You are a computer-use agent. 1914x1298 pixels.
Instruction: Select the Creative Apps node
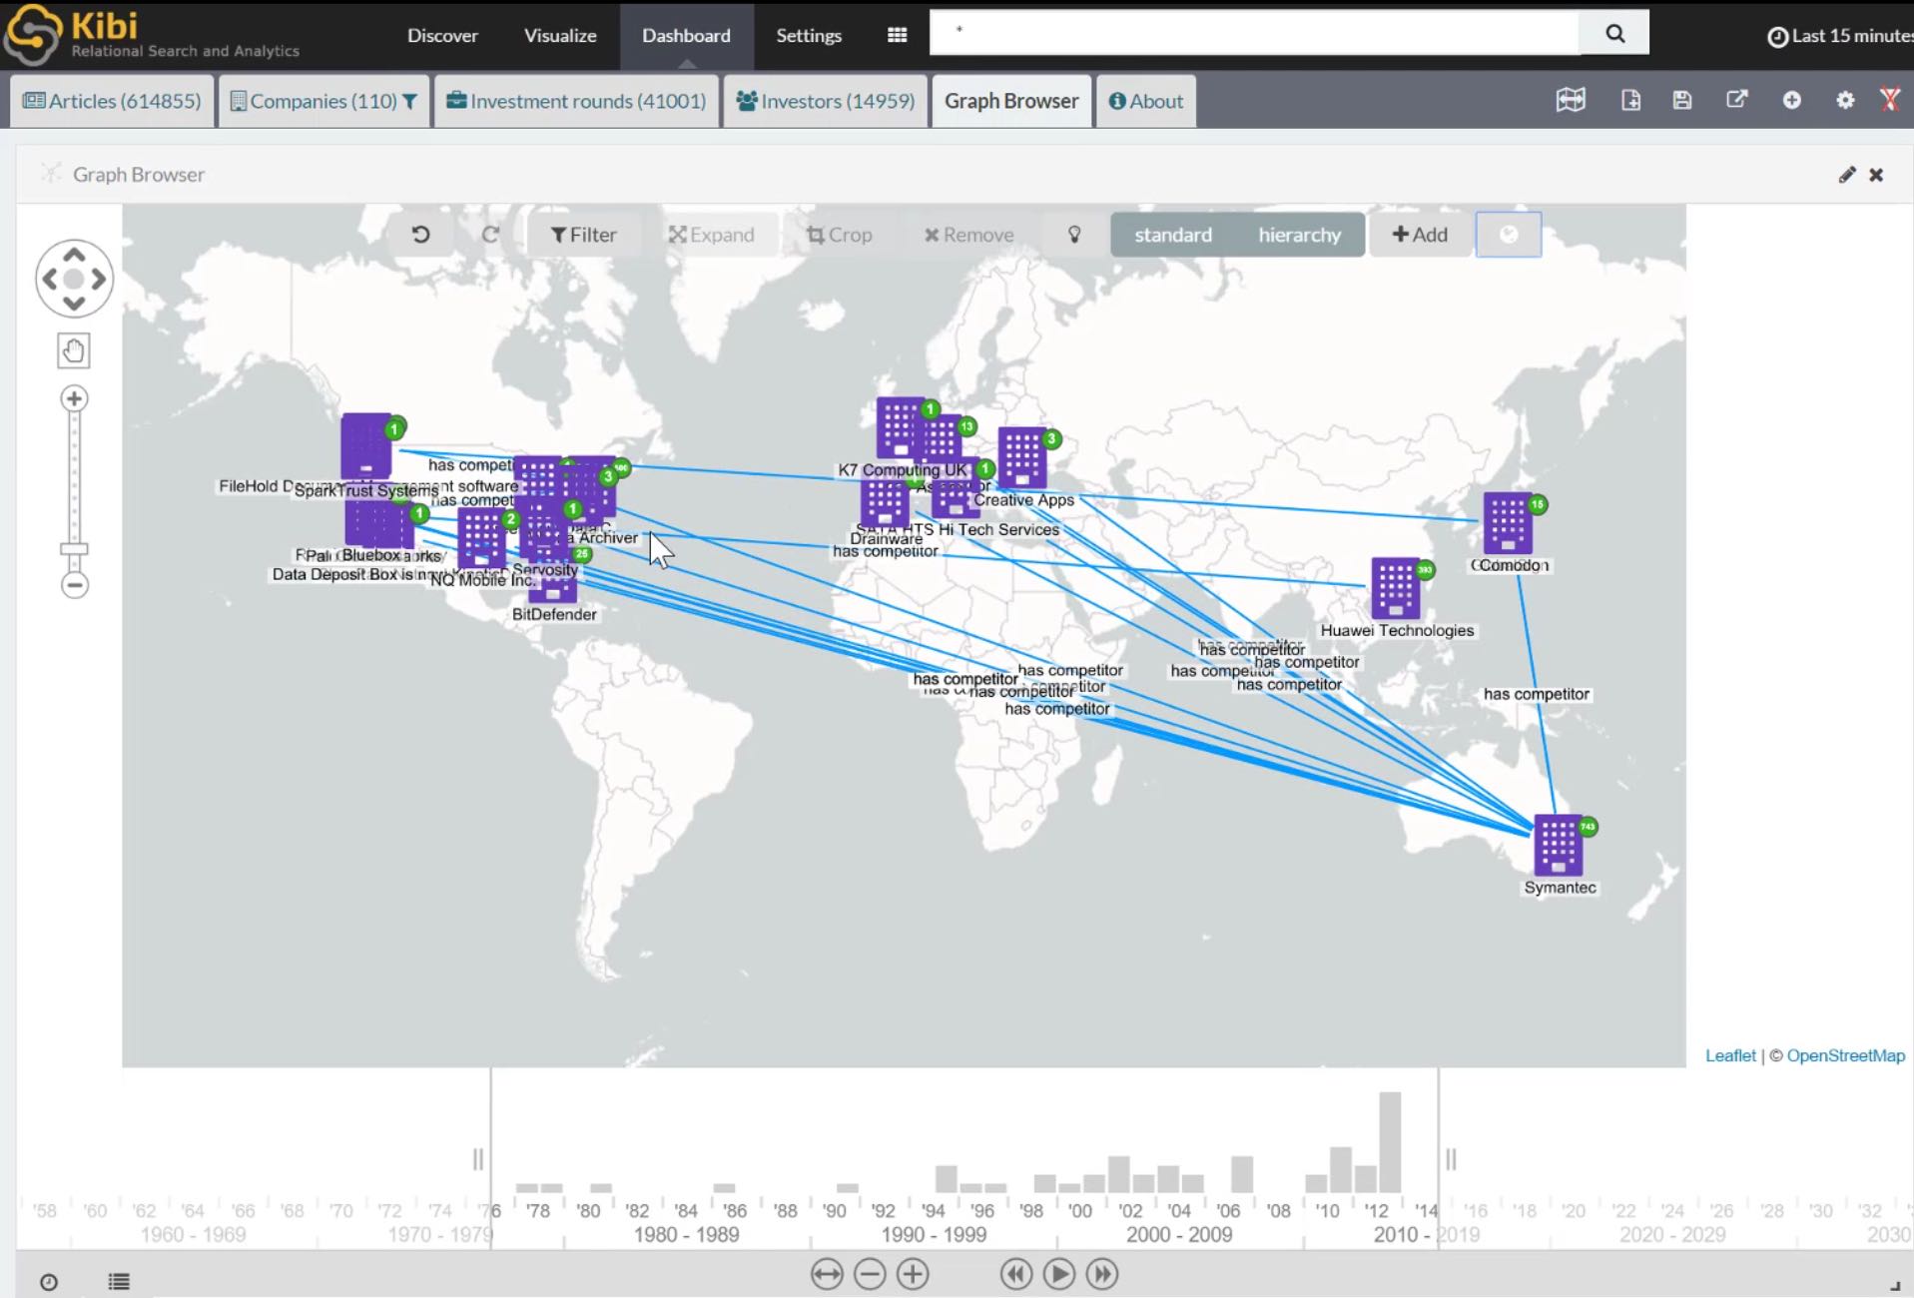[x=1022, y=457]
